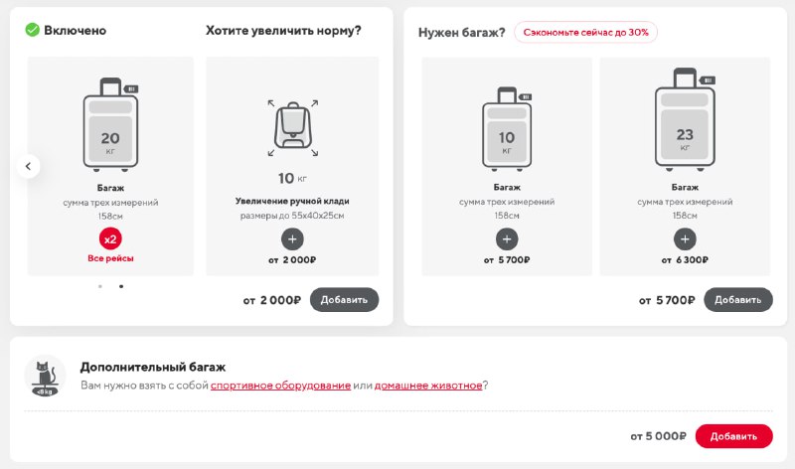Select the second carousel dot
Screen dimensions: 795x469
(121, 286)
